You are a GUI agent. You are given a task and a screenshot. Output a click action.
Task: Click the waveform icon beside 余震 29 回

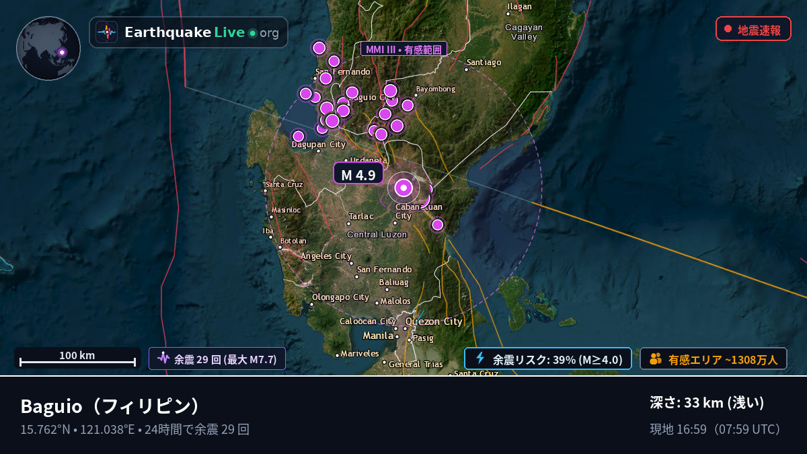(x=163, y=358)
